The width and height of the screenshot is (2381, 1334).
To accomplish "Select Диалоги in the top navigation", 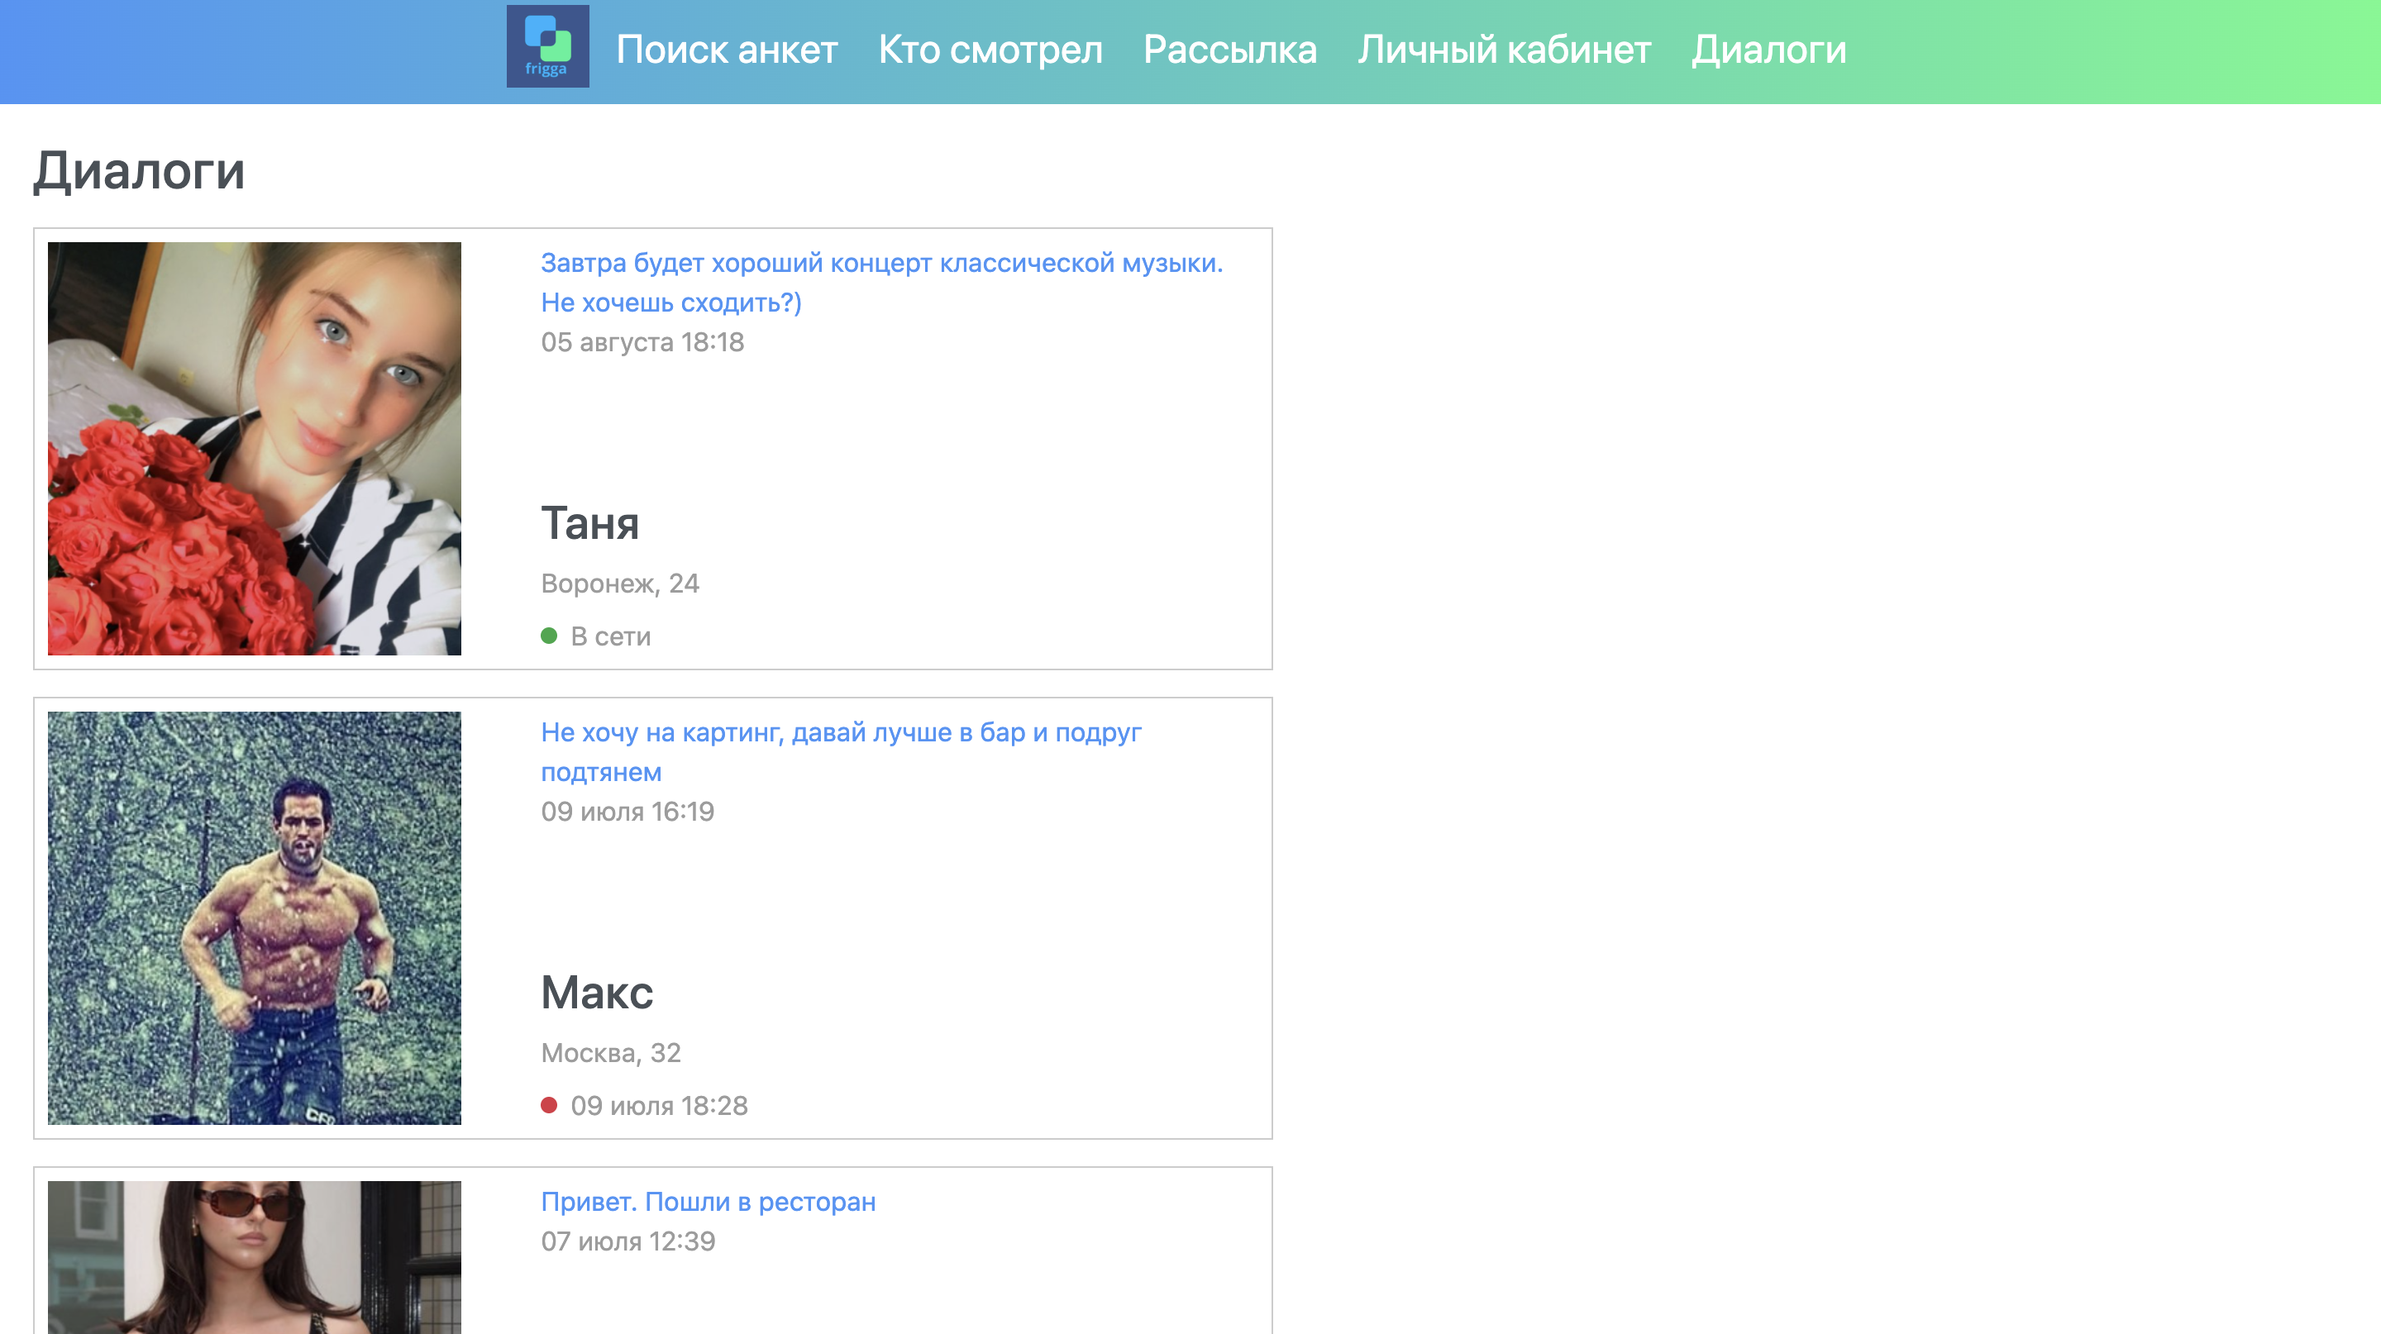I will pos(1768,50).
